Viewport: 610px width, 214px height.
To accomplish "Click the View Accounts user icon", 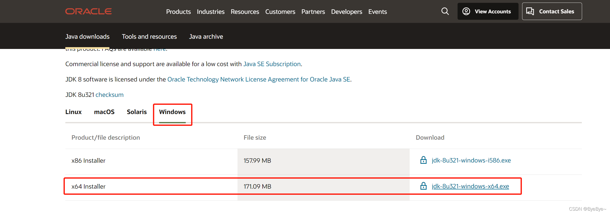I will (466, 11).
